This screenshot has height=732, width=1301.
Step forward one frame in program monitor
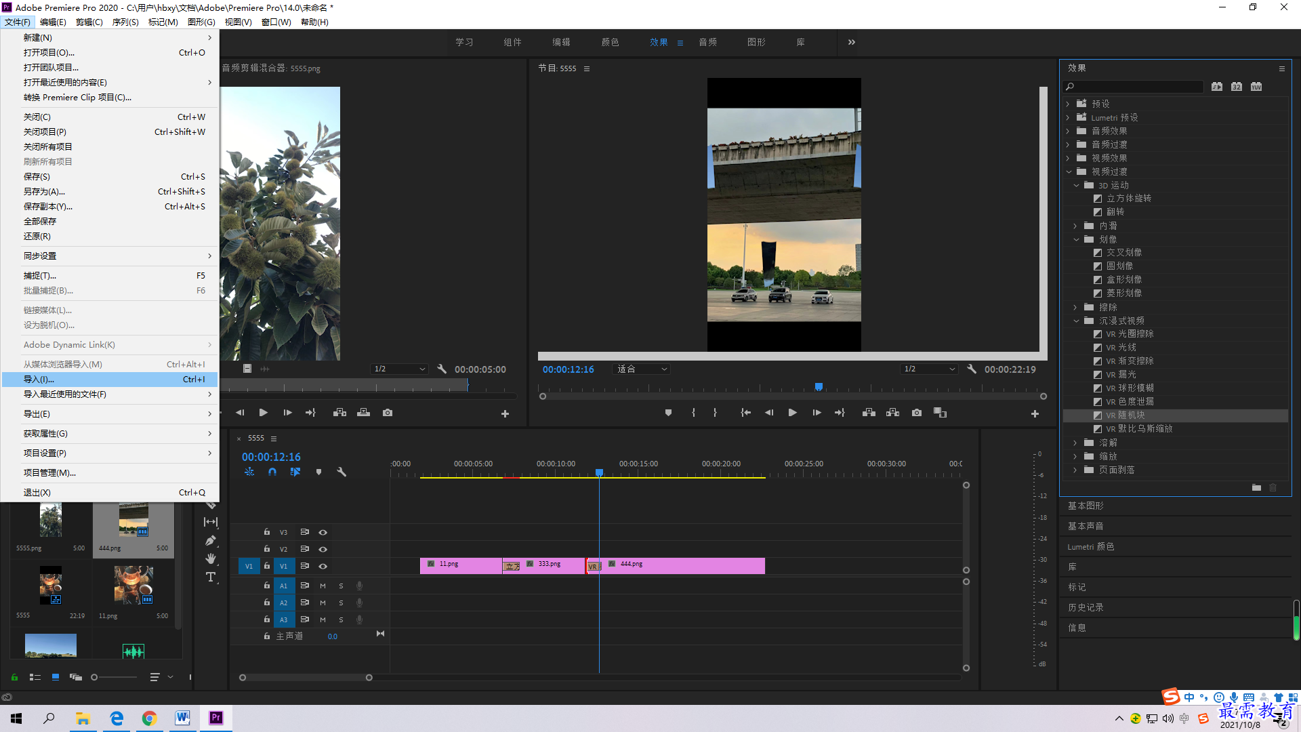pos(817,413)
